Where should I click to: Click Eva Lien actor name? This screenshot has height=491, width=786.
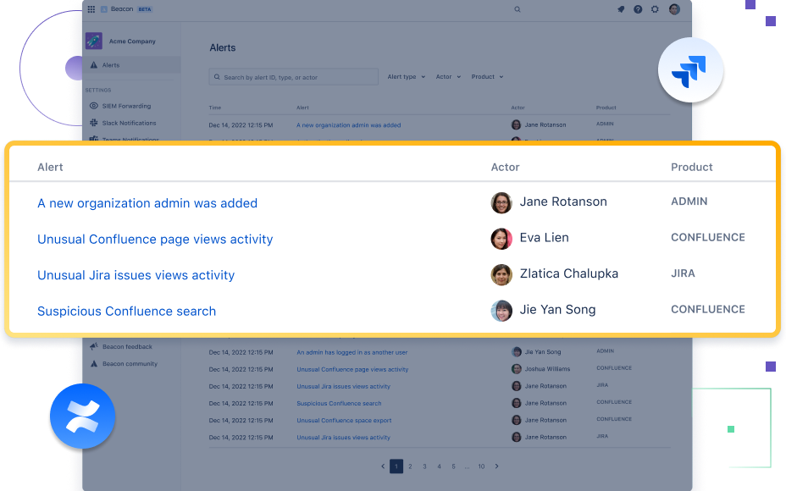(x=545, y=238)
